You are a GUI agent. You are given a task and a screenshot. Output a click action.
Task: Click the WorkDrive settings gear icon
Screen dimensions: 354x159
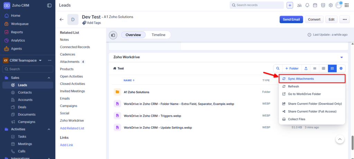point(341,68)
